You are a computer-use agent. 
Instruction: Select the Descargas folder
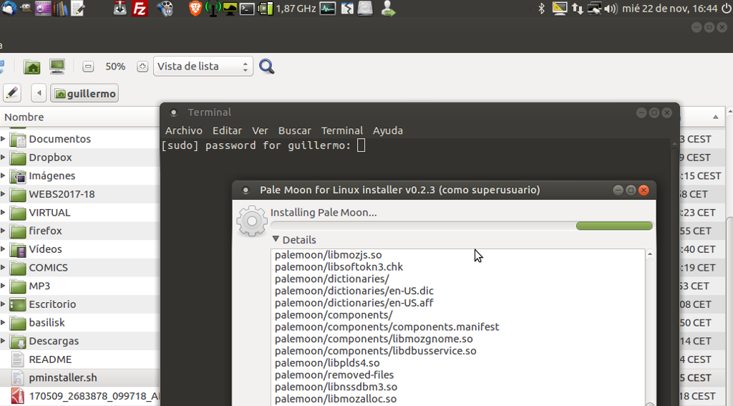pyautogui.click(x=79, y=341)
